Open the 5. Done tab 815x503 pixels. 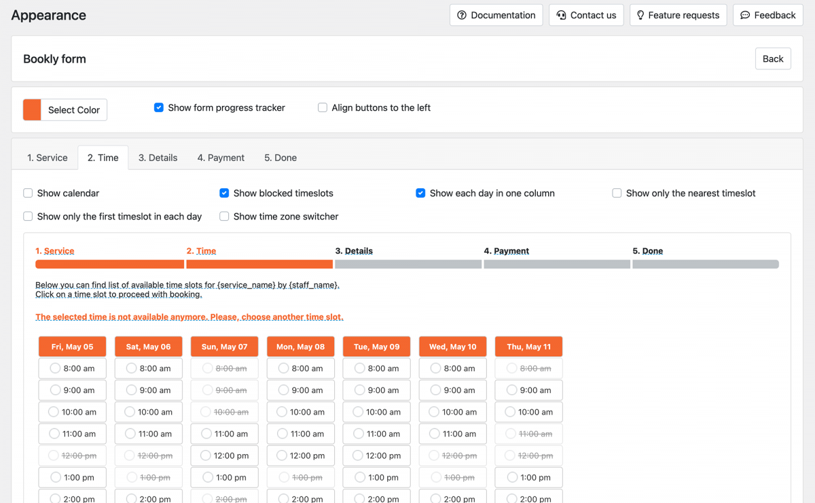point(280,157)
